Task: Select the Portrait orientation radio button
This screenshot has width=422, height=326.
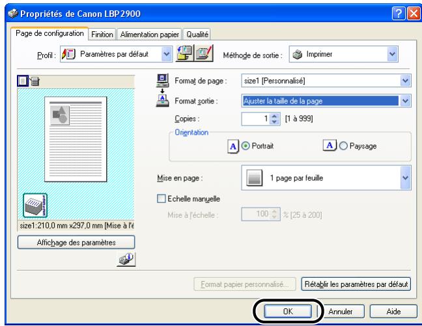Action: pyautogui.click(x=246, y=146)
